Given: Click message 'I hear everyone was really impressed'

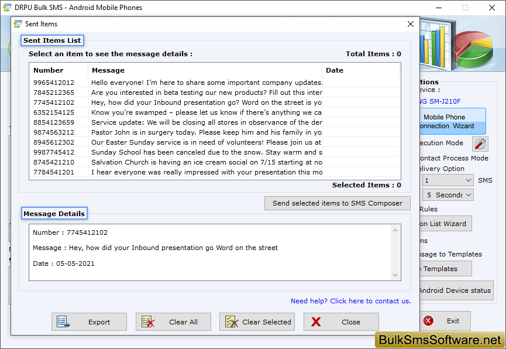Looking at the screenshot, I should coord(206,172).
